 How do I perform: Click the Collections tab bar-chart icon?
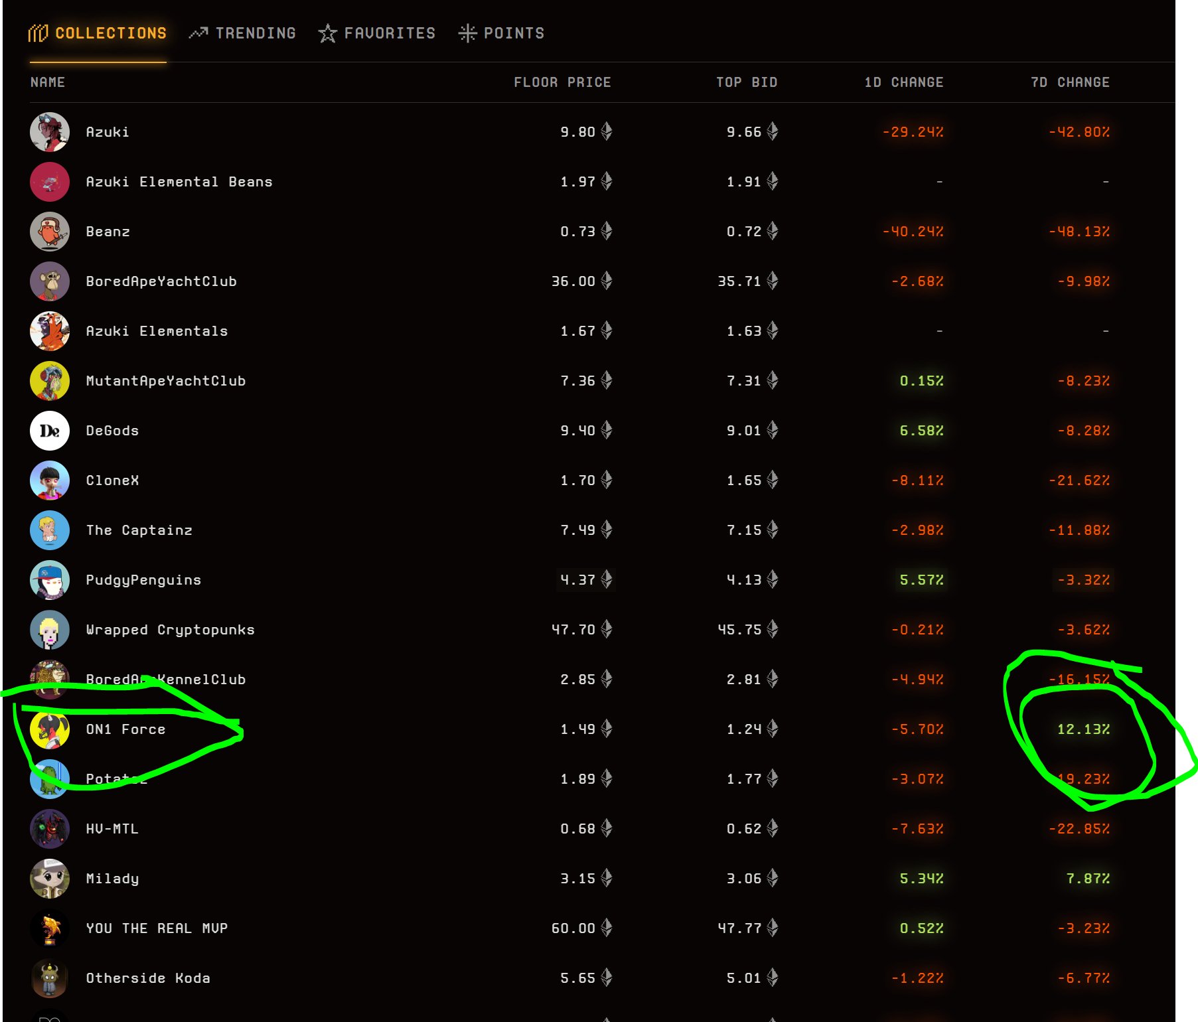click(38, 33)
